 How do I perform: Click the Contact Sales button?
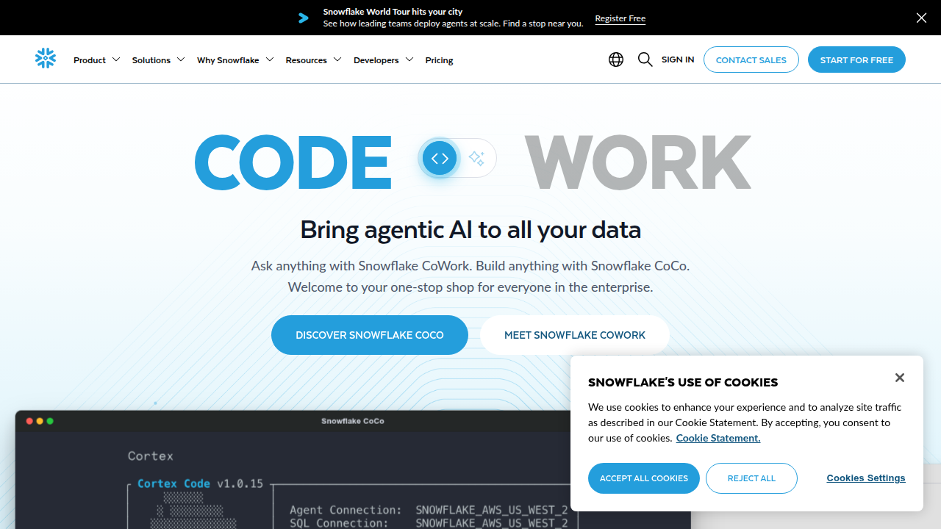751,60
